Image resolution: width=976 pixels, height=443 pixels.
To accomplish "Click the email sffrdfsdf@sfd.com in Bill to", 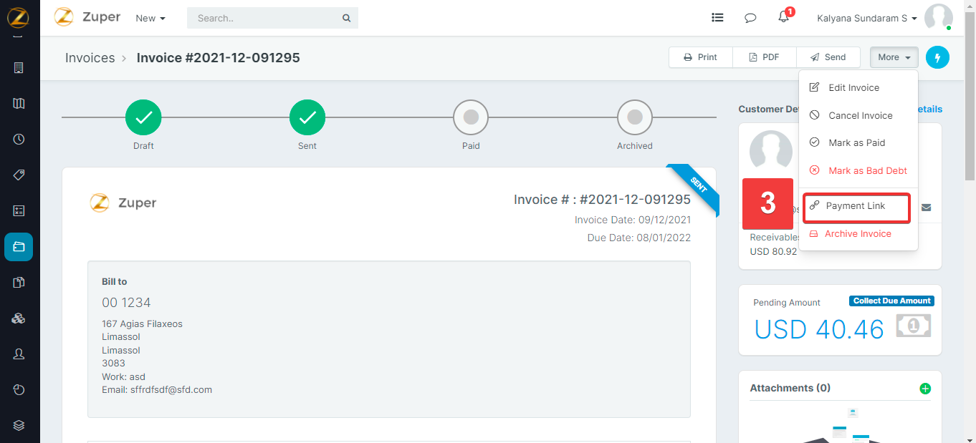I will click(x=171, y=390).
